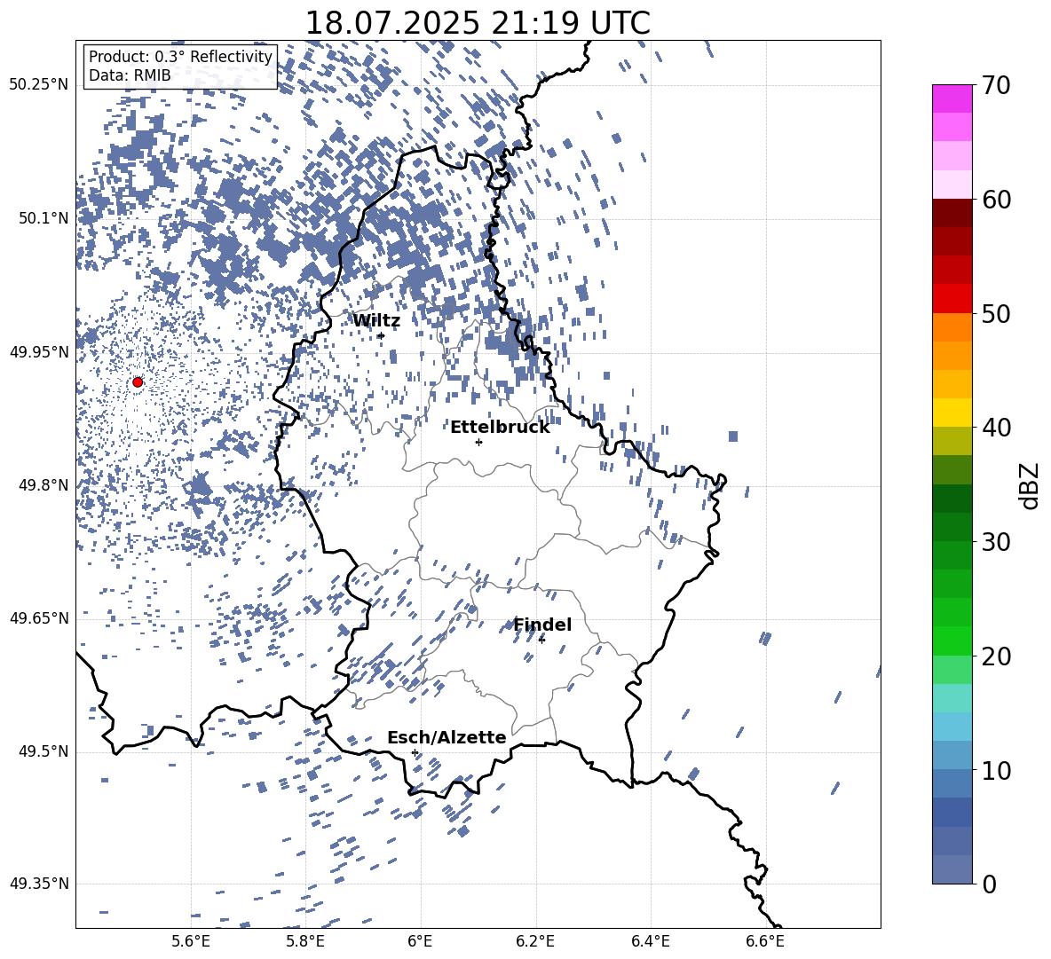Click the bright red 50 dBZ colorbar segment
Screen dimensions: 1051x959
pyautogui.click(x=952, y=299)
